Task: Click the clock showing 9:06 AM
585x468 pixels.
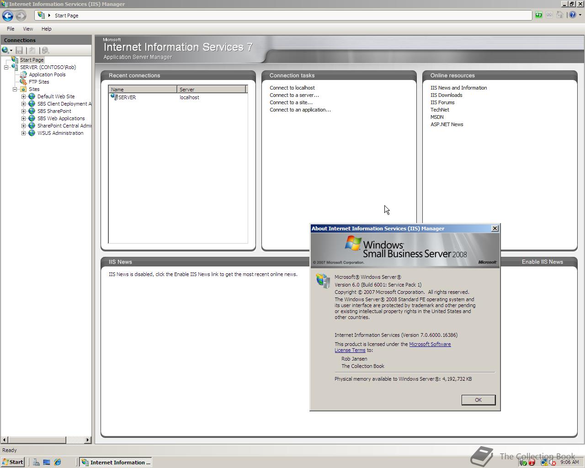Action: click(569, 462)
